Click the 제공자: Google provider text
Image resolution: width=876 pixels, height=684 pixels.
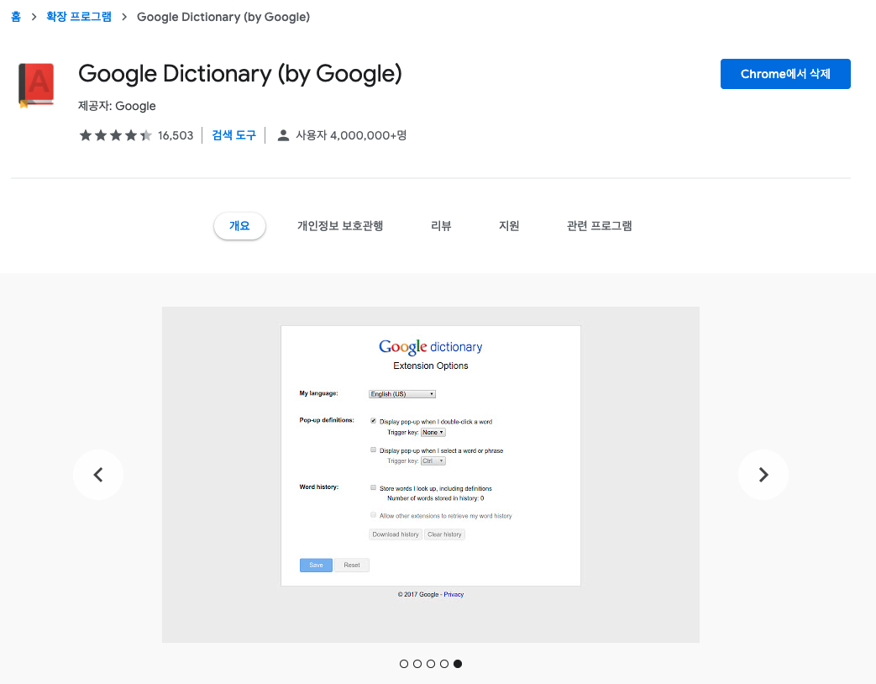tap(117, 106)
